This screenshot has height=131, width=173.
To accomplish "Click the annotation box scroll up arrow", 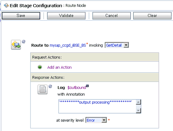I will point(138,102).
